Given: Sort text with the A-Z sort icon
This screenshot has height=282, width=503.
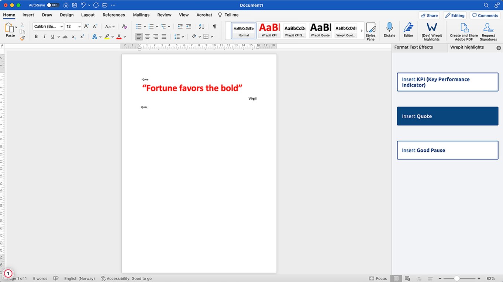Looking at the screenshot, I should pyautogui.click(x=201, y=27).
